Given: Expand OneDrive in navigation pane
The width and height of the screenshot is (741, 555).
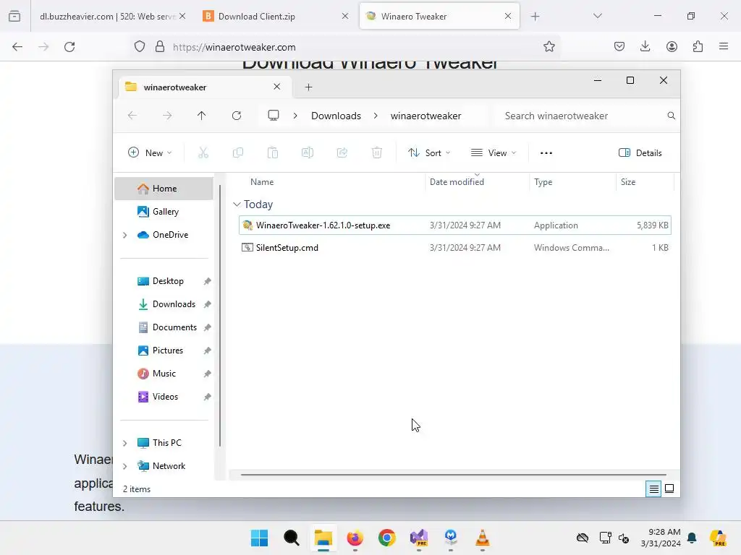Looking at the screenshot, I should pyautogui.click(x=124, y=235).
